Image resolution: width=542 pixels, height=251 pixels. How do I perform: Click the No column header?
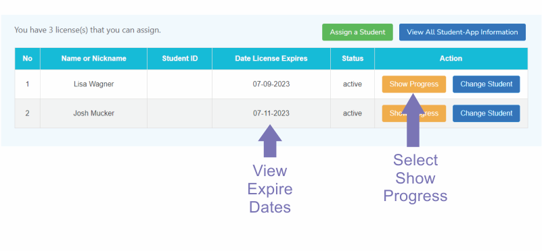click(27, 59)
